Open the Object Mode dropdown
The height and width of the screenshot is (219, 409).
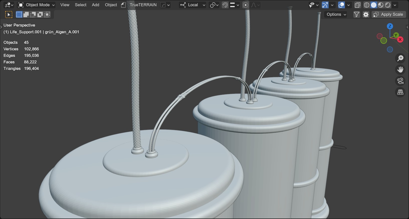click(37, 5)
